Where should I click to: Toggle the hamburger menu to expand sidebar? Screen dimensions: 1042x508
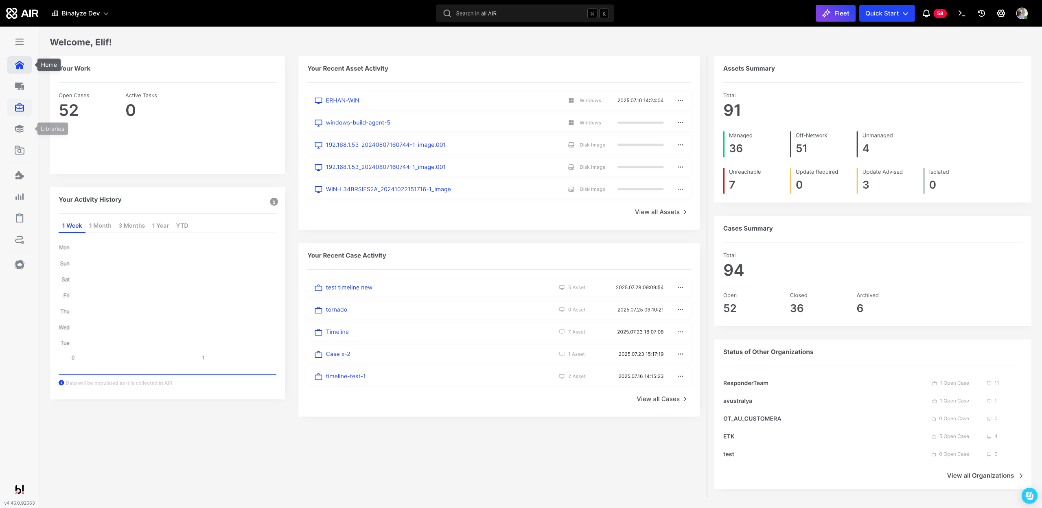(19, 42)
